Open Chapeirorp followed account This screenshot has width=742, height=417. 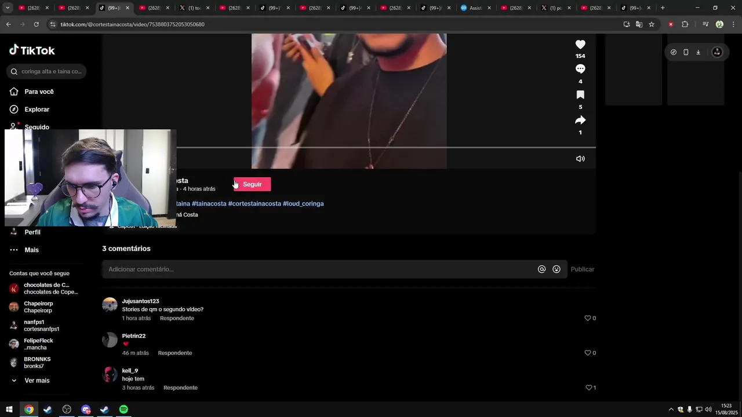coord(32,307)
